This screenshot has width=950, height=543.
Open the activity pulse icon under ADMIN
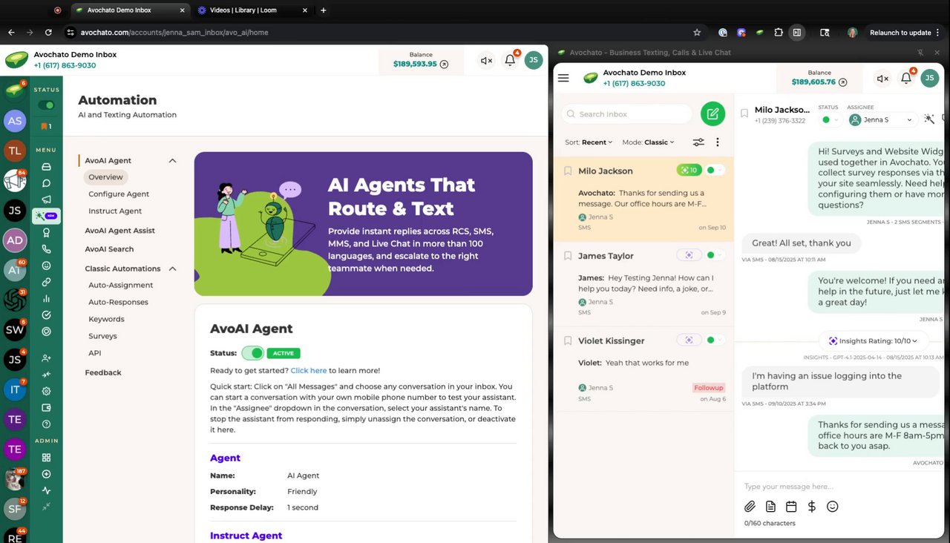tap(46, 490)
